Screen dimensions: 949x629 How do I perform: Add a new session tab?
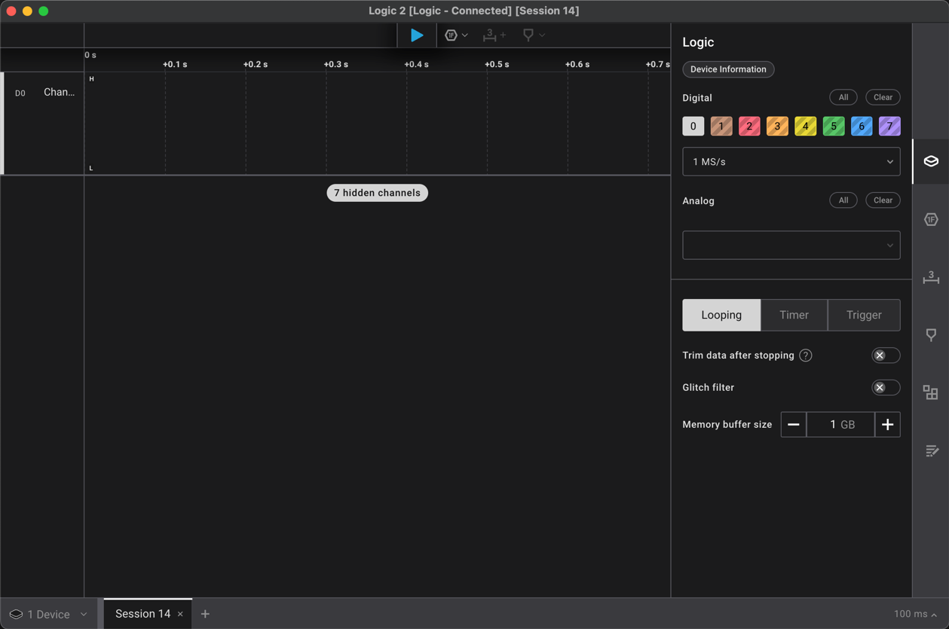click(205, 614)
